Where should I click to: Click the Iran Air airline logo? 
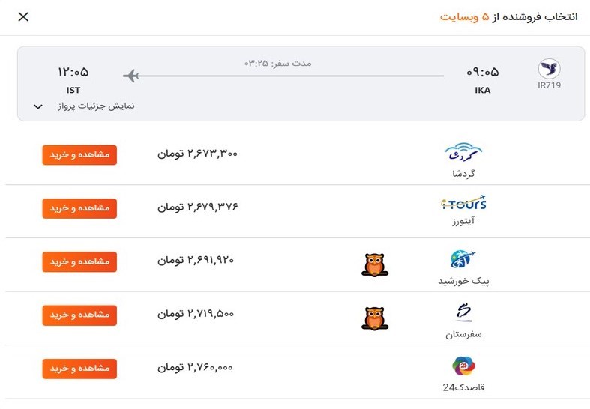coord(549,69)
